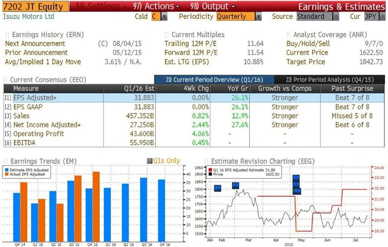Click the Standard source field
Viewport: 388px width, 247px height.
click(315, 16)
